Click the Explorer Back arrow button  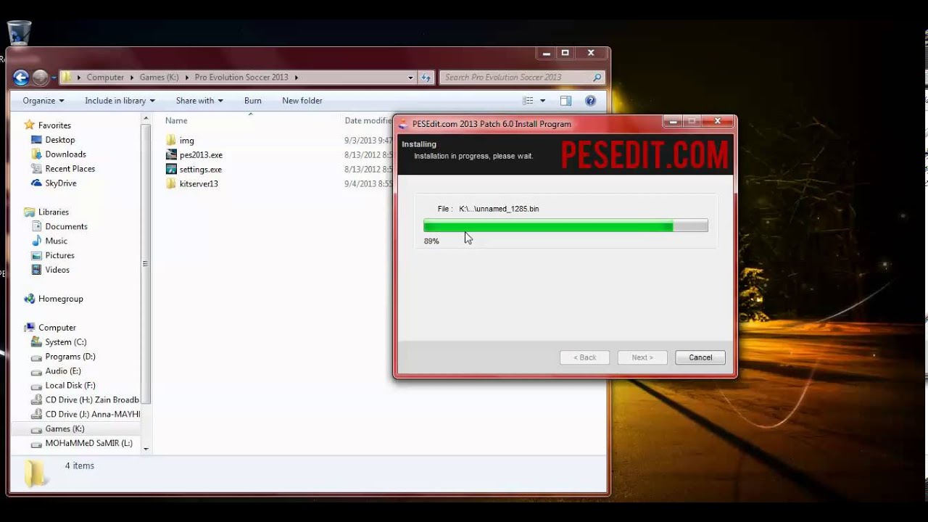point(21,77)
